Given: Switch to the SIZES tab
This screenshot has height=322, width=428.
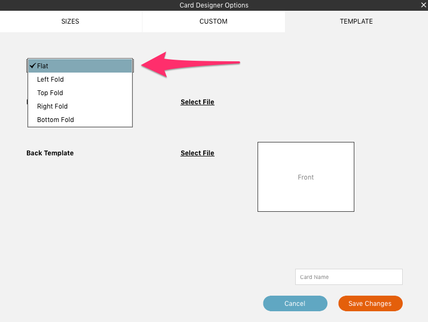Looking at the screenshot, I should click(70, 22).
